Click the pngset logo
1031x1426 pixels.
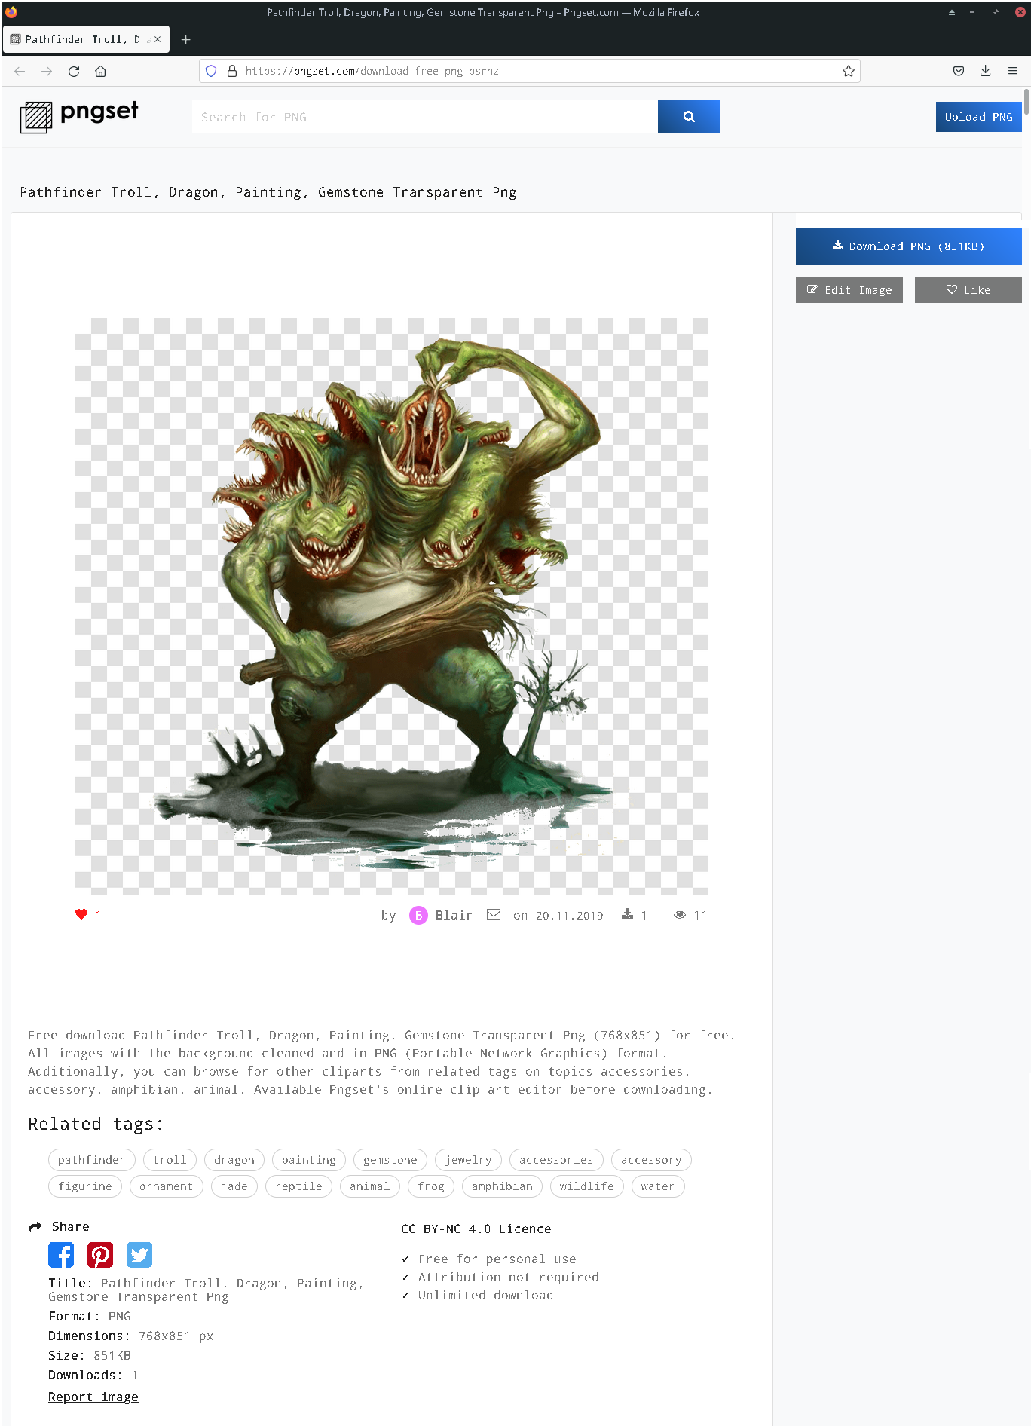[79, 117]
